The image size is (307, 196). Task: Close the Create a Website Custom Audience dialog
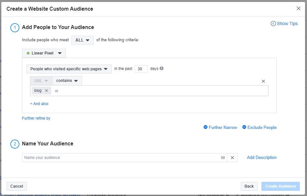pos(298,8)
